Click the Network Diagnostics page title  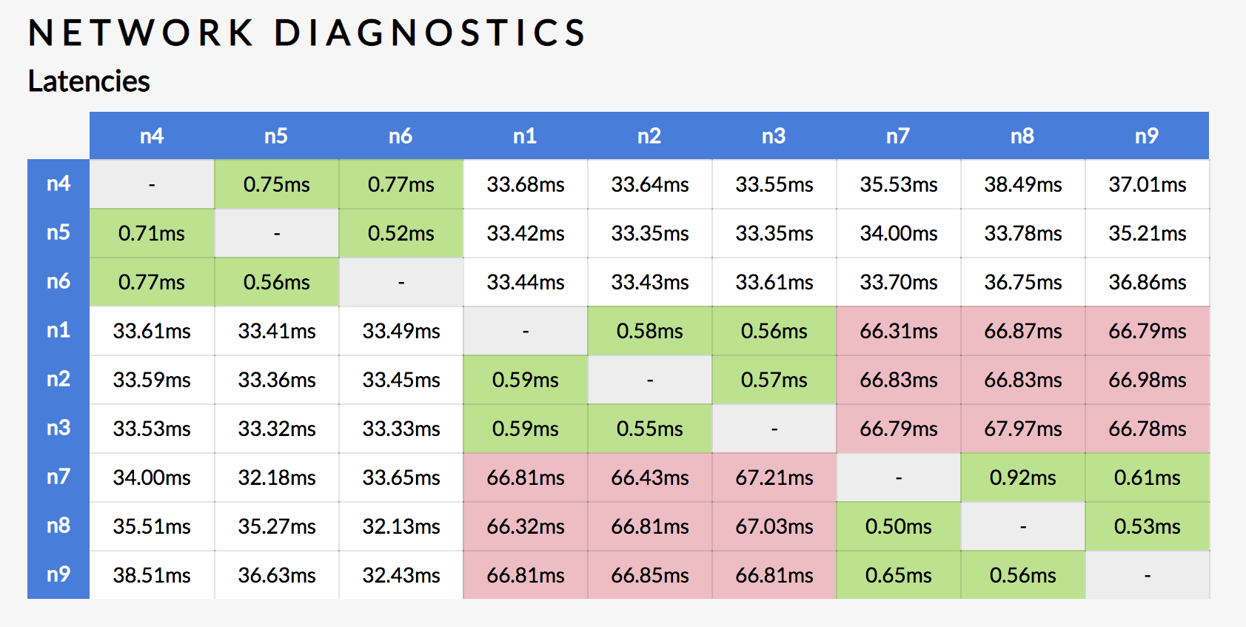point(307,33)
